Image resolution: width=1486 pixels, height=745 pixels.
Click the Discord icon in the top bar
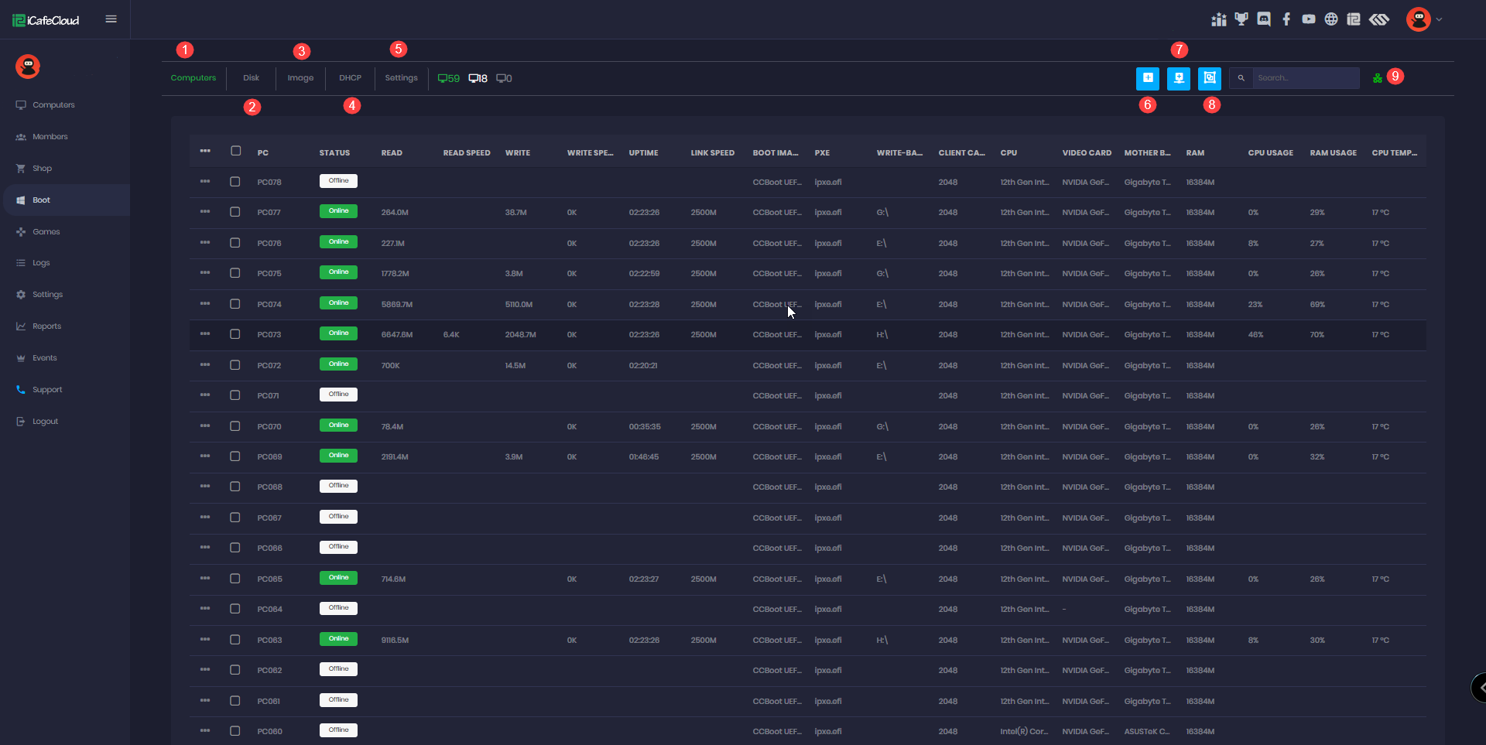[x=1264, y=19]
